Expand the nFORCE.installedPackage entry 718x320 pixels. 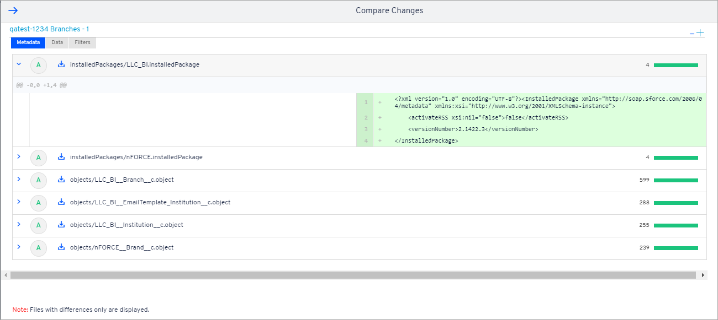point(19,157)
